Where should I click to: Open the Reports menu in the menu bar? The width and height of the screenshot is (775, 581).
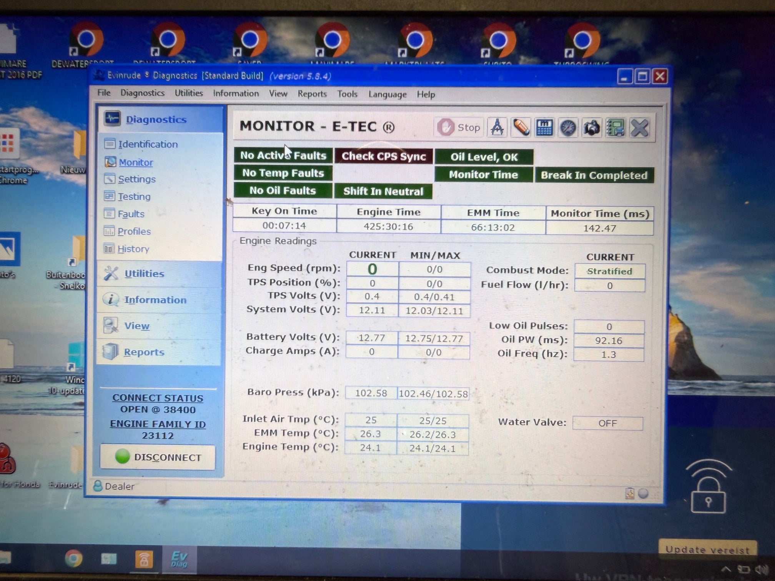312,94
